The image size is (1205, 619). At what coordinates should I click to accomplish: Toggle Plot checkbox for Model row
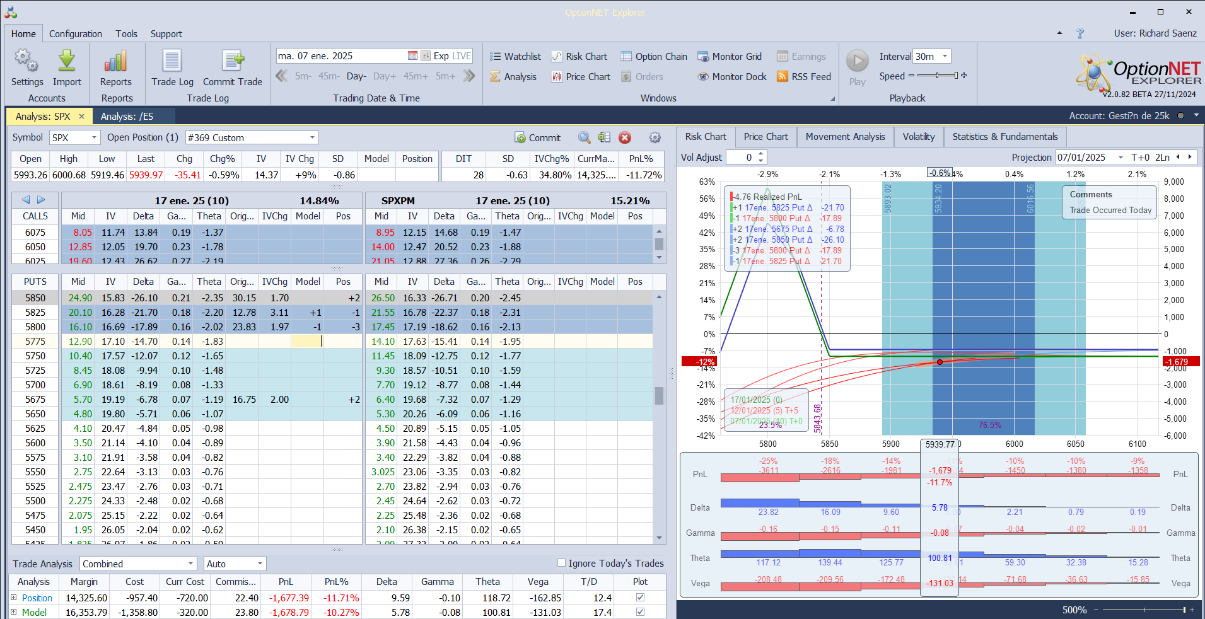640,612
